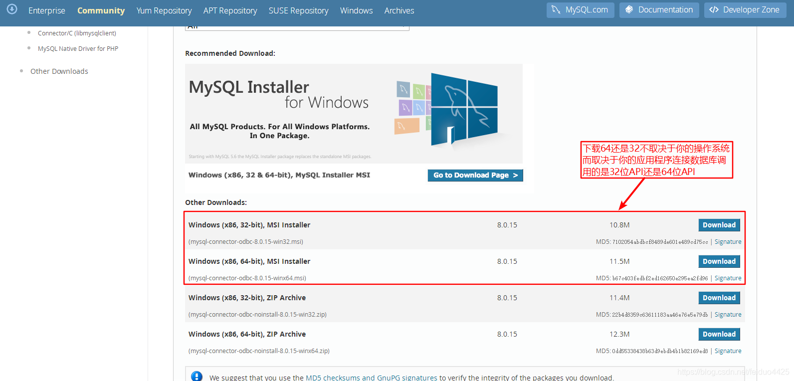Click file name mysql-connector-odbc-8.0.15-winx64.msi

coord(247,278)
